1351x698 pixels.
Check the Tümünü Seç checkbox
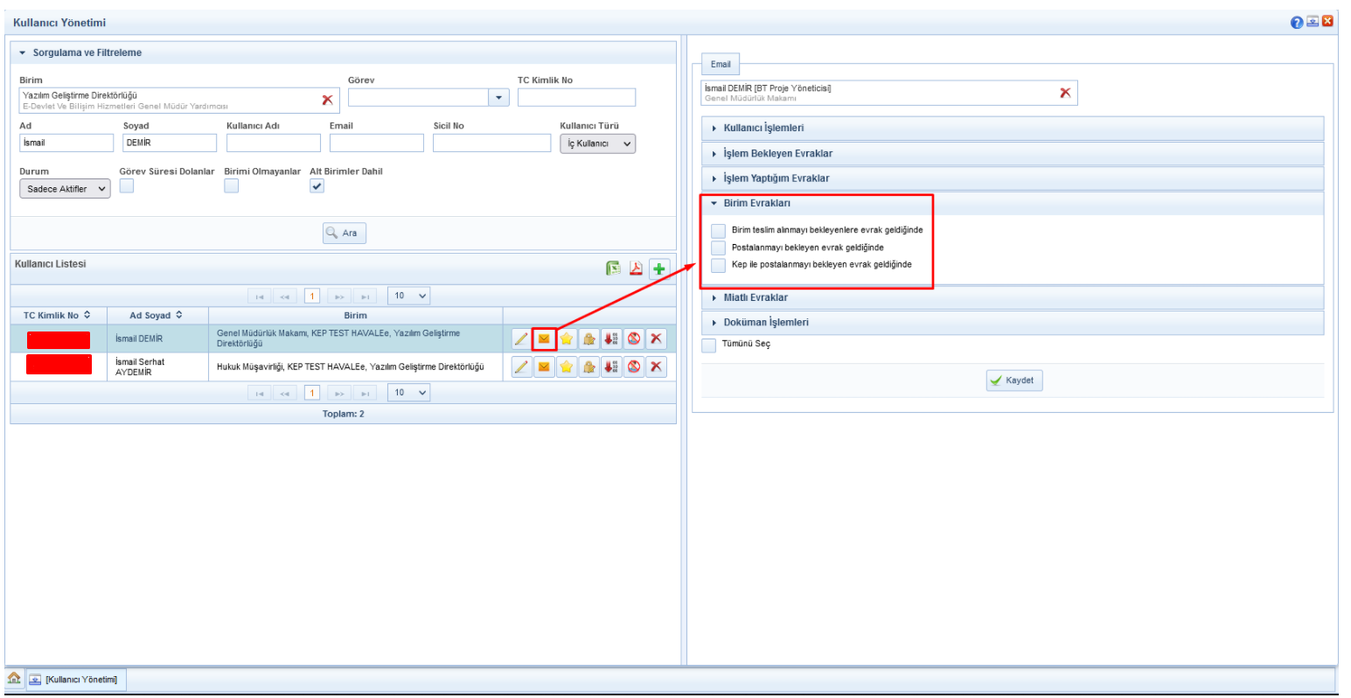[709, 345]
